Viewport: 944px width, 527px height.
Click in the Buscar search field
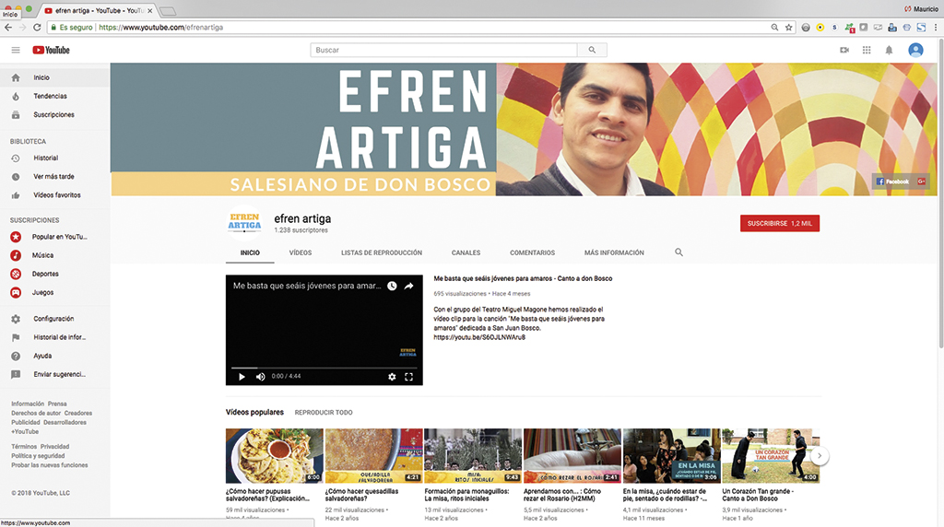click(x=443, y=50)
